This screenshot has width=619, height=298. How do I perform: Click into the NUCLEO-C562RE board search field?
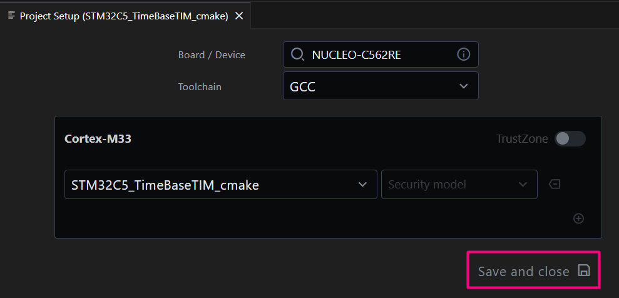pos(376,55)
